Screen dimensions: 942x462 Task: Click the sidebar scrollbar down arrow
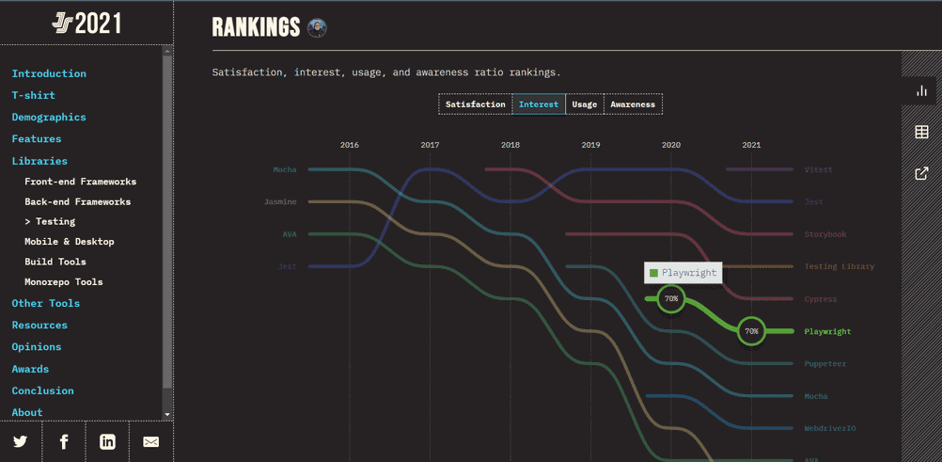(x=167, y=414)
